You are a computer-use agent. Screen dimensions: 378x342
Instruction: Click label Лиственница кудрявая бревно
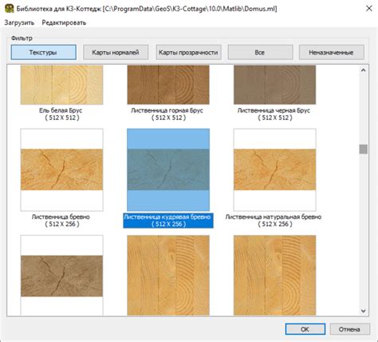[167, 217]
